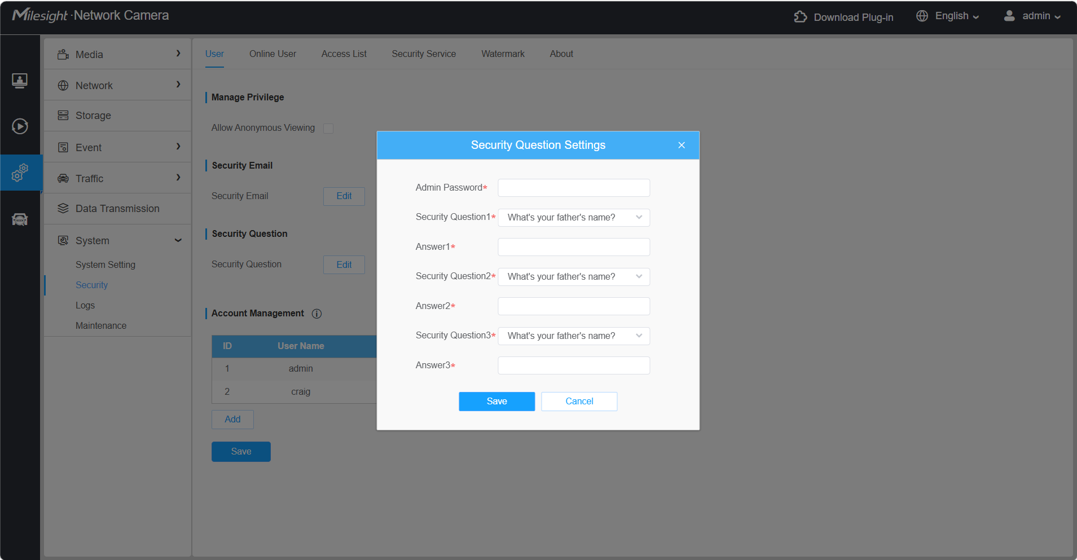Click Save in the security question dialog
Image resolution: width=1077 pixels, height=560 pixels.
pos(496,402)
